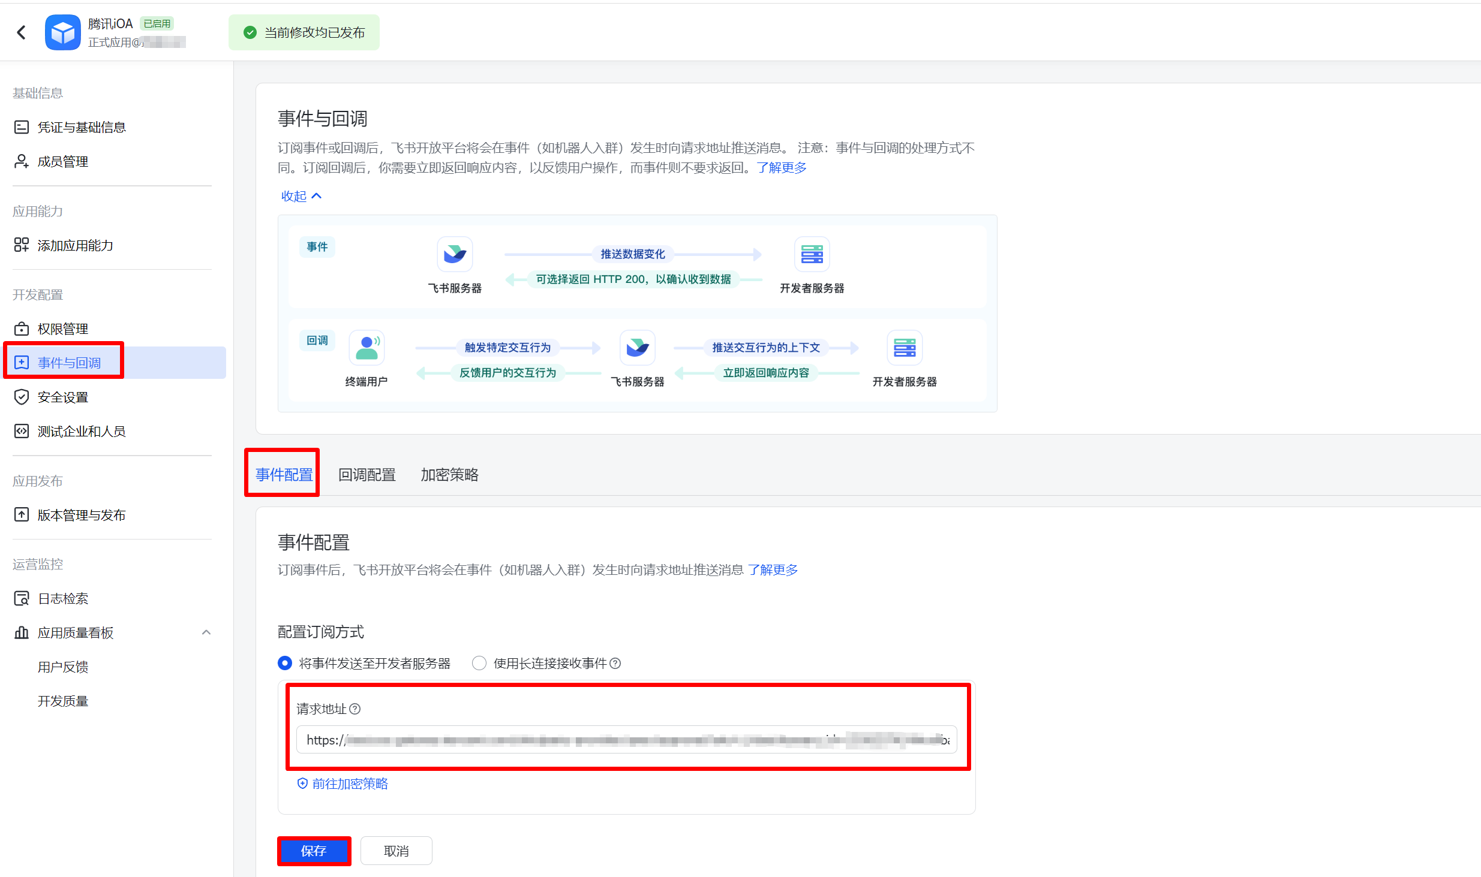Click help icon beside 请求地址
This screenshot has width=1481, height=877.
click(x=355, y=709)
